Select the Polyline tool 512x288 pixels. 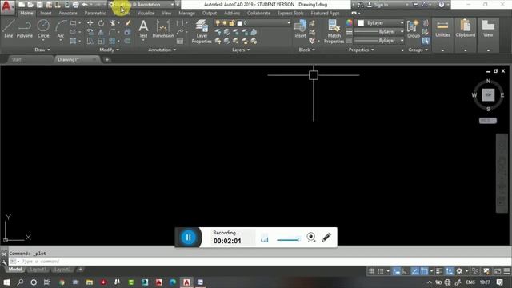point(25,29)
